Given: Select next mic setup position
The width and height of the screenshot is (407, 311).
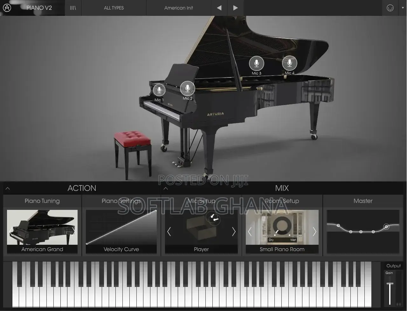Looking at the screenshot, I should point(234,231).
